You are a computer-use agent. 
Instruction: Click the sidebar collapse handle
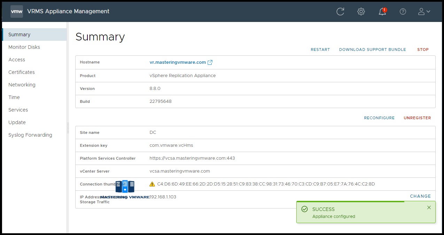68,127
